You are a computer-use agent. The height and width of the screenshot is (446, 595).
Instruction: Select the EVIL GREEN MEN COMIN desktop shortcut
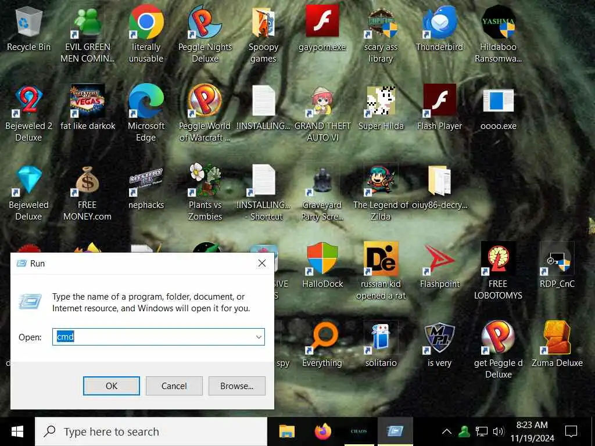(87, 23)
